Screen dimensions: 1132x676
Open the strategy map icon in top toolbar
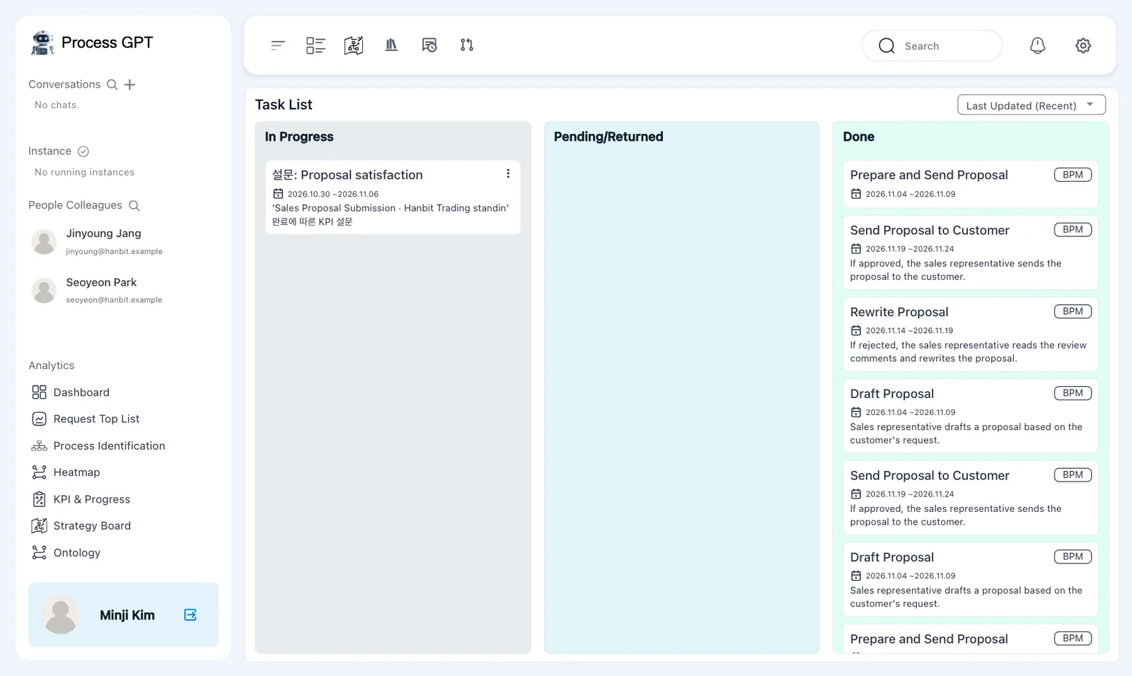click(354, 45)
